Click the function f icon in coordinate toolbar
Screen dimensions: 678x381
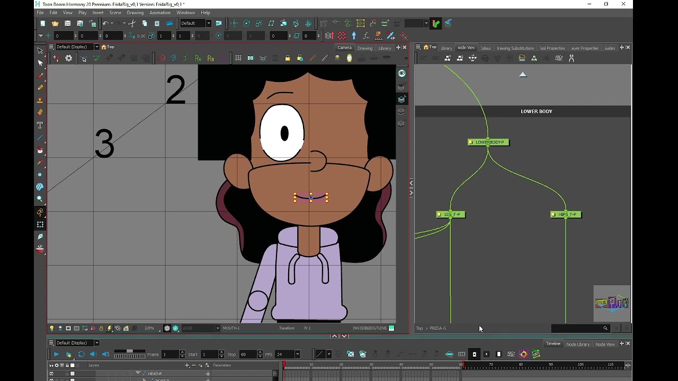[x=366, y=36]
